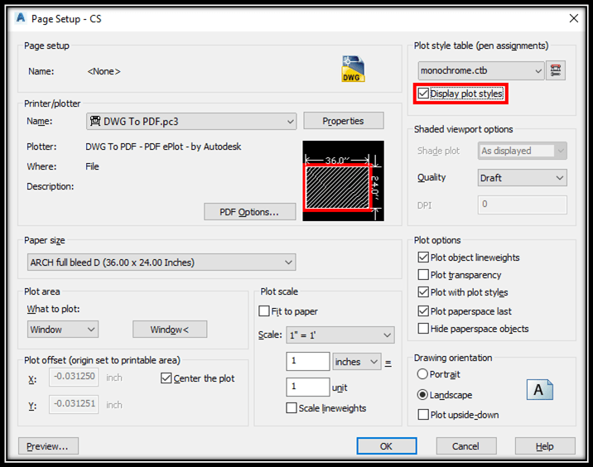Click the DPI input field

pos(523,205)
